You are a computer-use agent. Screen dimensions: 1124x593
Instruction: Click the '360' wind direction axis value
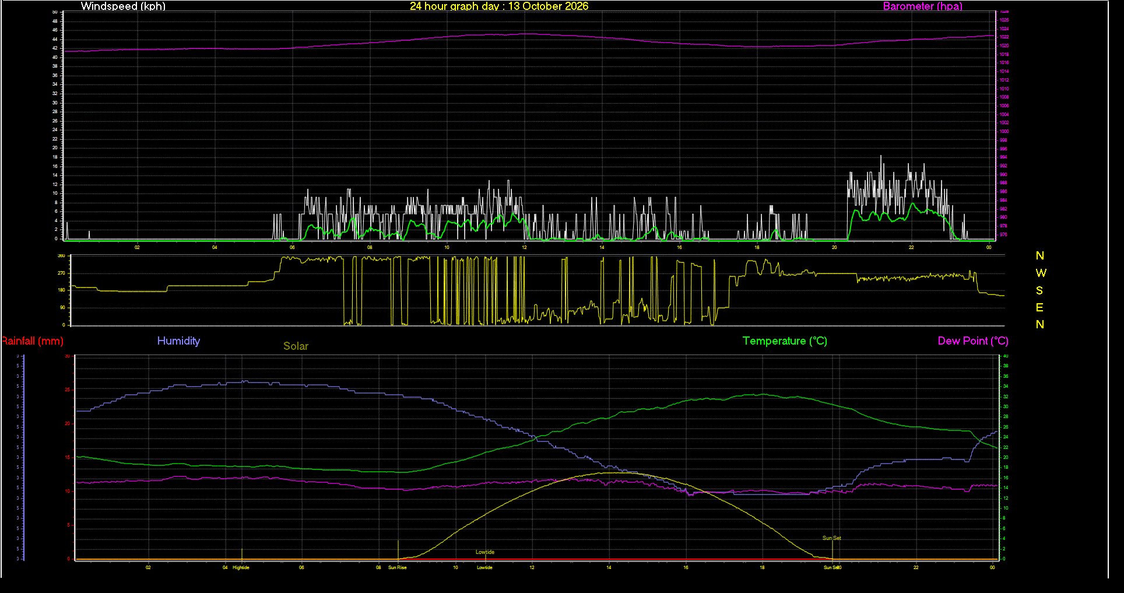tap(61, 256)
